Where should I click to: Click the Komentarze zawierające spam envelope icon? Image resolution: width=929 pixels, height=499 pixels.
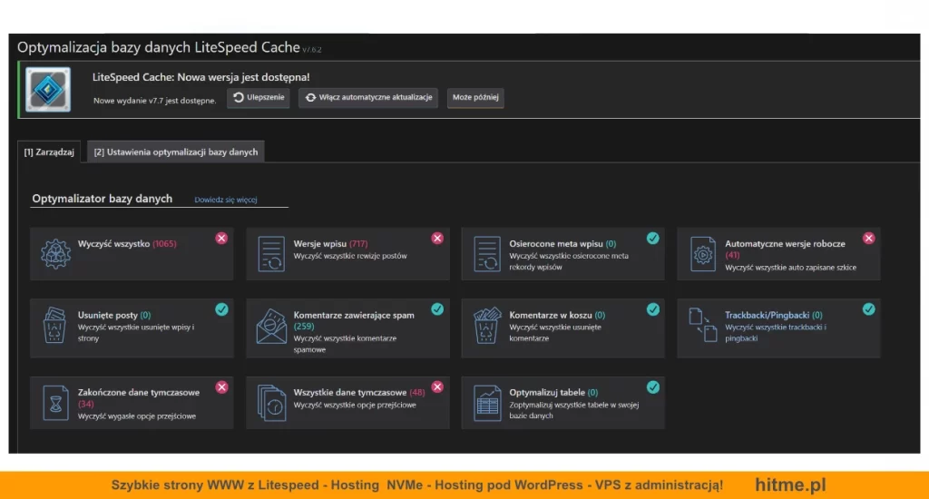tap(271, 326)
